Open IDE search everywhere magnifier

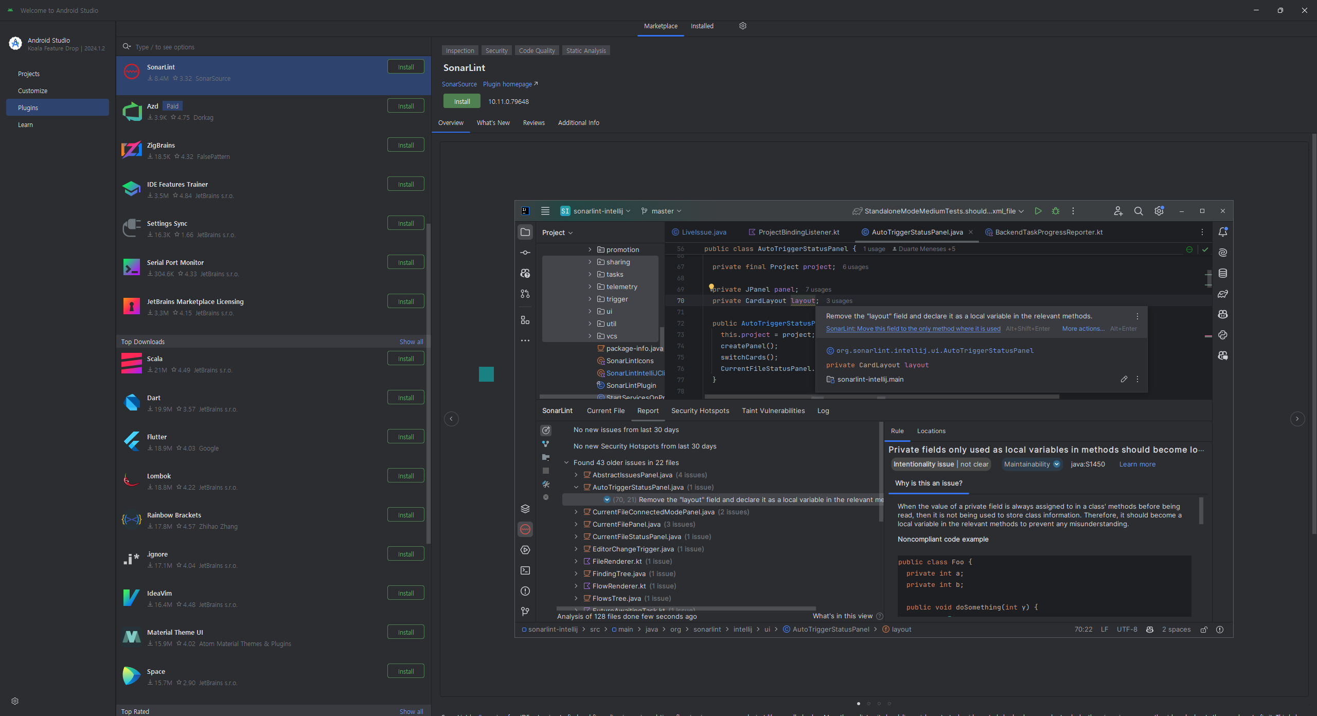click(x=1138, y=211)
